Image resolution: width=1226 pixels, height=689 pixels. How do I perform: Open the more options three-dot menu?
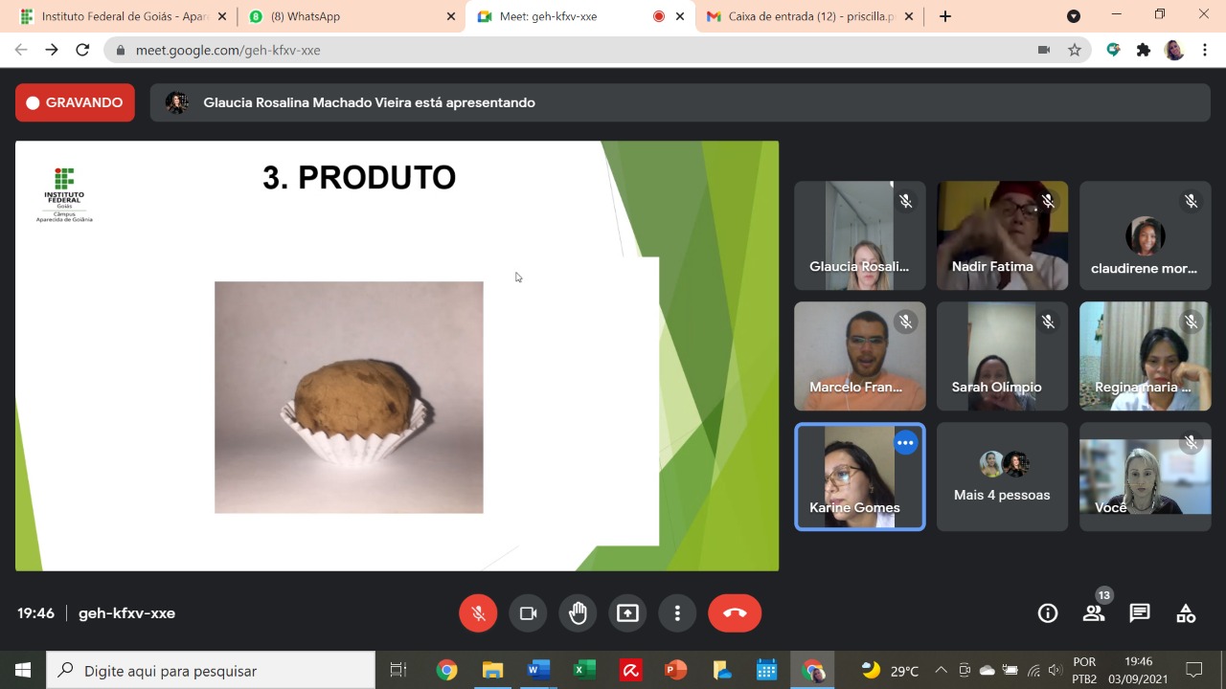pos(677,613)
